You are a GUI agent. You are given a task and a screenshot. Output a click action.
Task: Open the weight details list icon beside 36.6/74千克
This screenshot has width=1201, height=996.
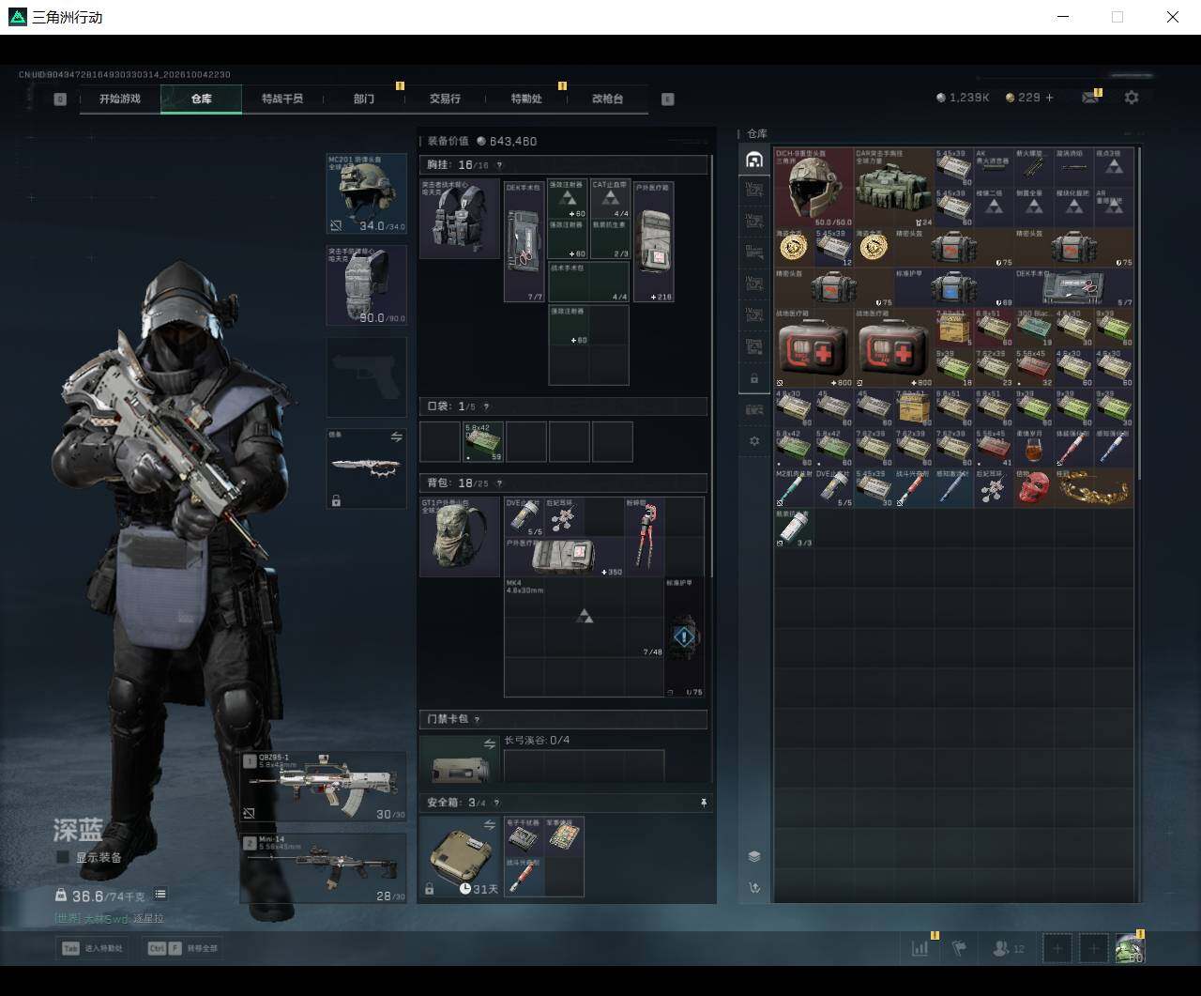160,895
